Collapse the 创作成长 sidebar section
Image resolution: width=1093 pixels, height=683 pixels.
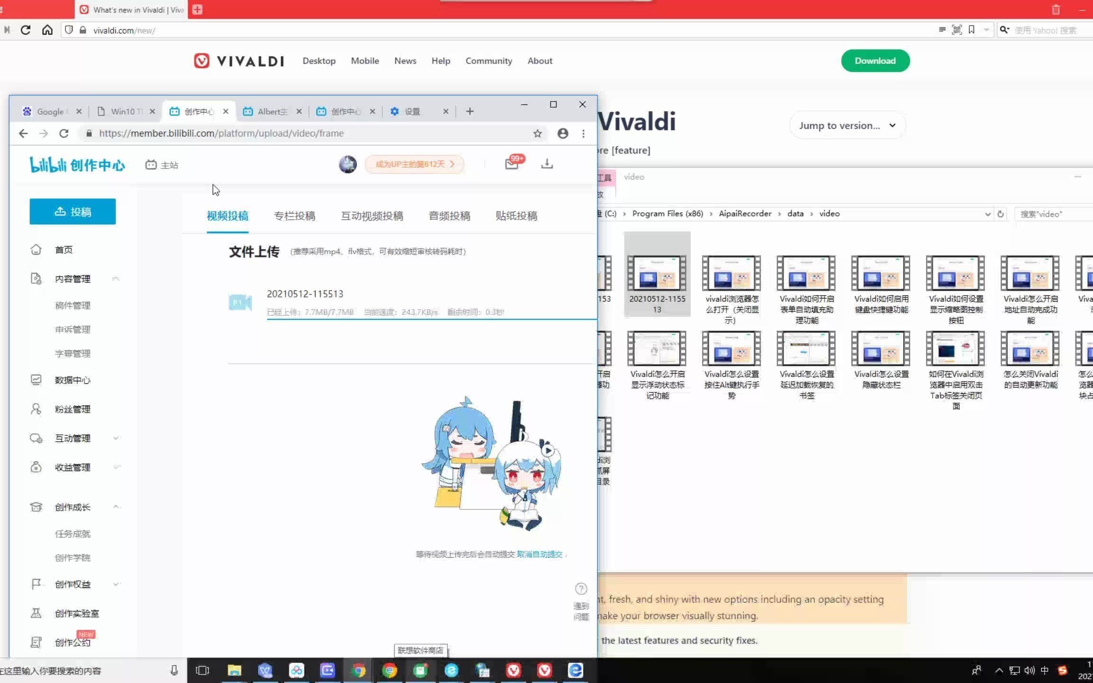pos(116,507)
